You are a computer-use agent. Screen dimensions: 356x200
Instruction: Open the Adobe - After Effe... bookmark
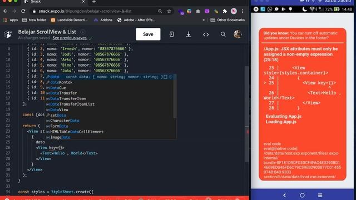pos(136,20)
